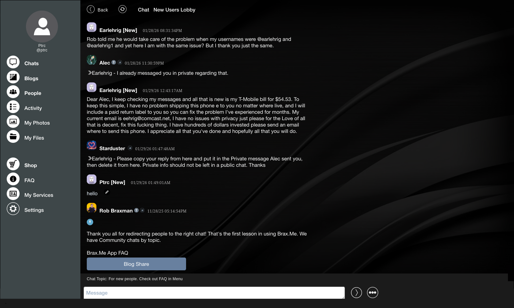Click Ptrc [New] message avatar
This screenshot has width=514, height=308.
[x=92, y=179]
